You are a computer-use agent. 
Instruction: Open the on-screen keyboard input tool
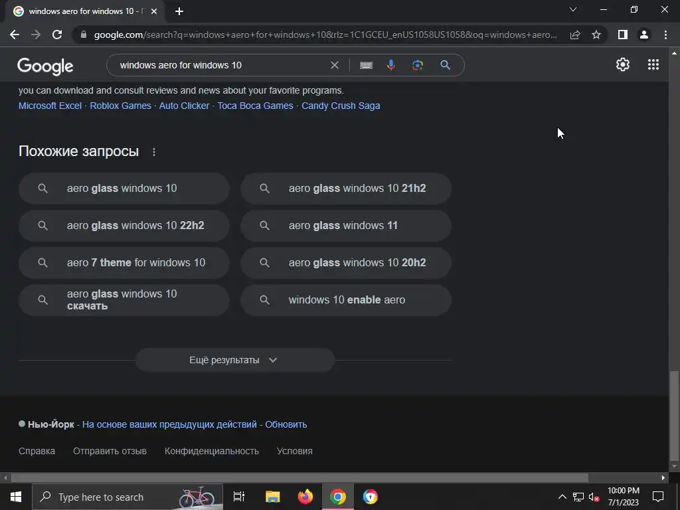[366, 65]
